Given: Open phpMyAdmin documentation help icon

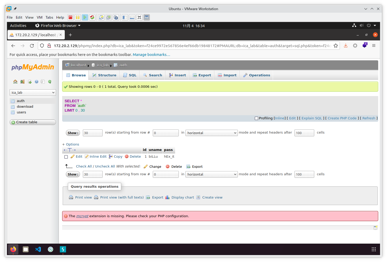Looking at the screenshot, I should (37, 82).
